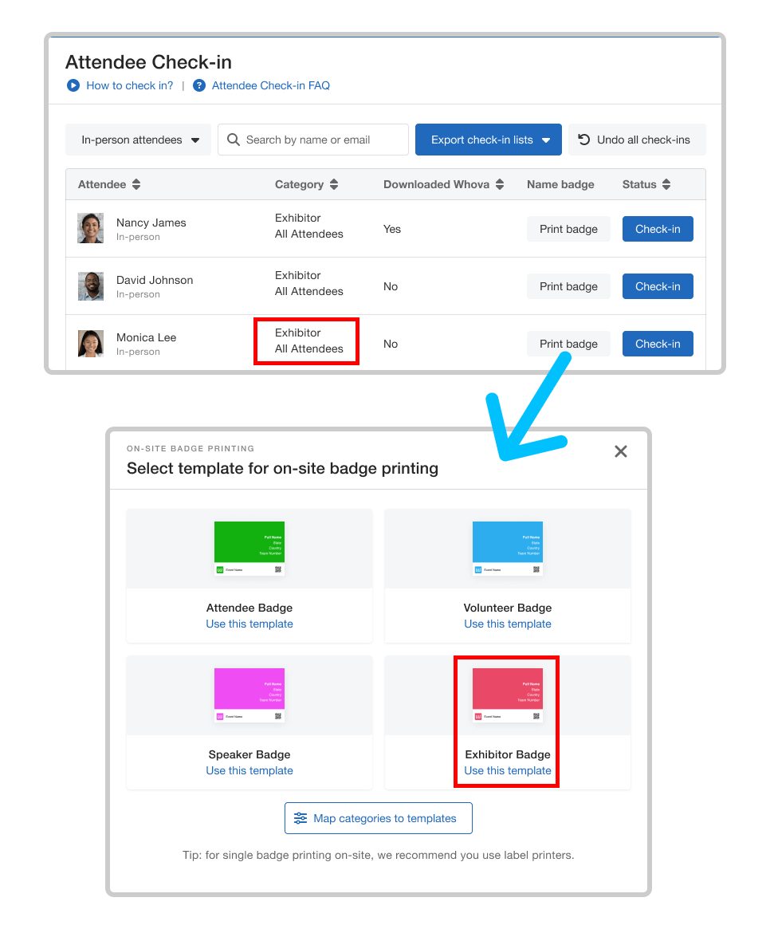The image size is (770, 929).
Task: Click the question mark FAQ icon
Action: click(199, 85)
